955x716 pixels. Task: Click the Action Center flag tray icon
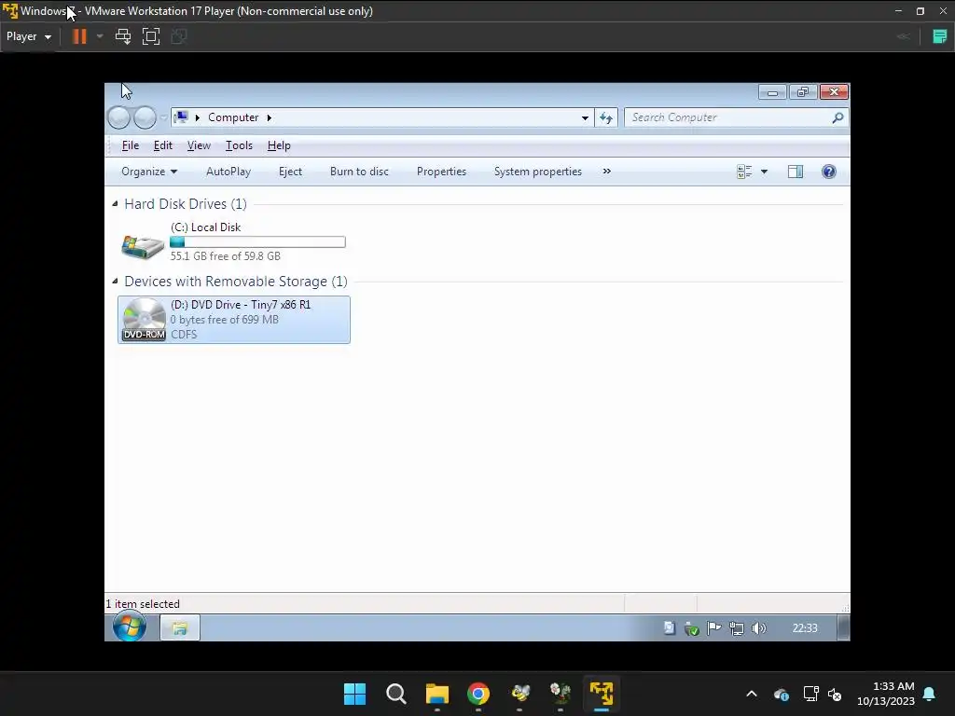point(713,628)
